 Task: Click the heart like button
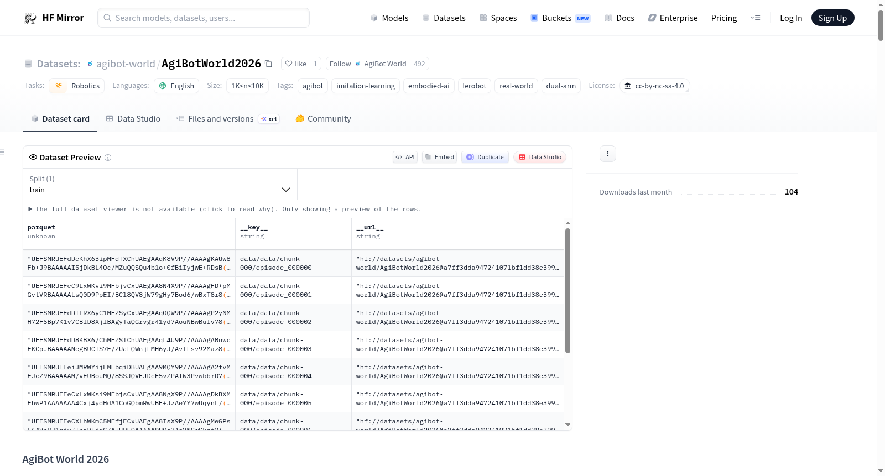tap(295, 64)
